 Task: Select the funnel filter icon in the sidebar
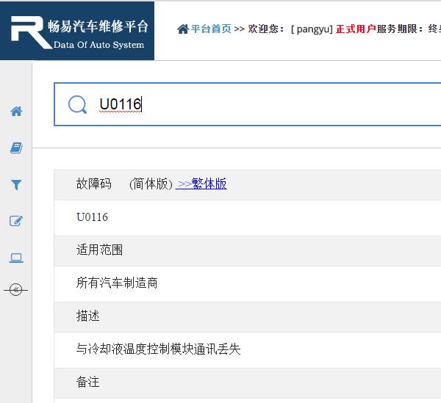pos(16,184)
